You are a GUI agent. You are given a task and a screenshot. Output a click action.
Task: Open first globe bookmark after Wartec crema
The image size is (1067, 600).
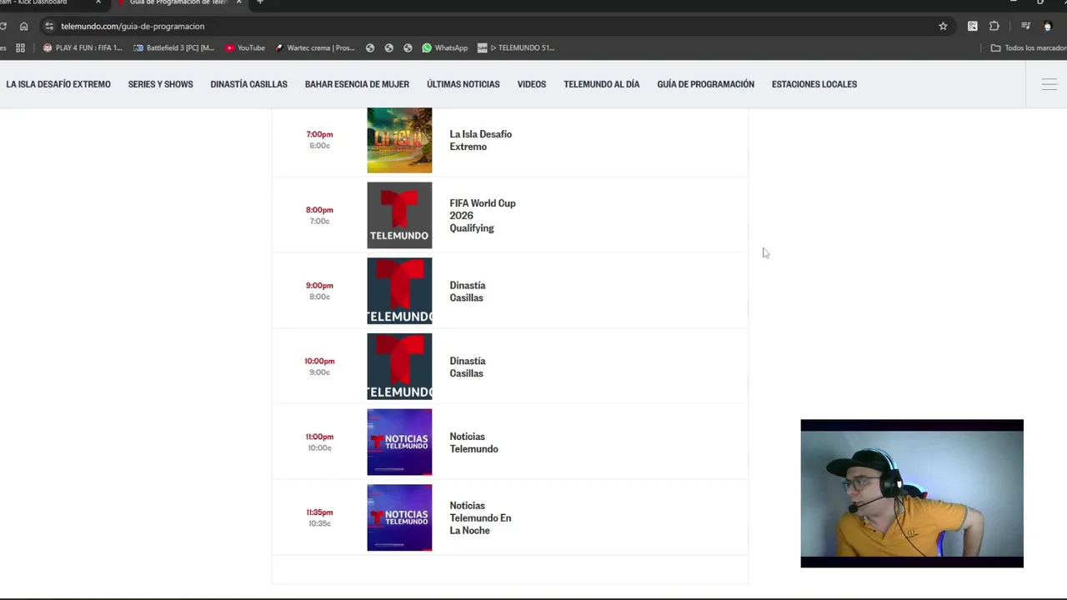(x=370, y=47)
